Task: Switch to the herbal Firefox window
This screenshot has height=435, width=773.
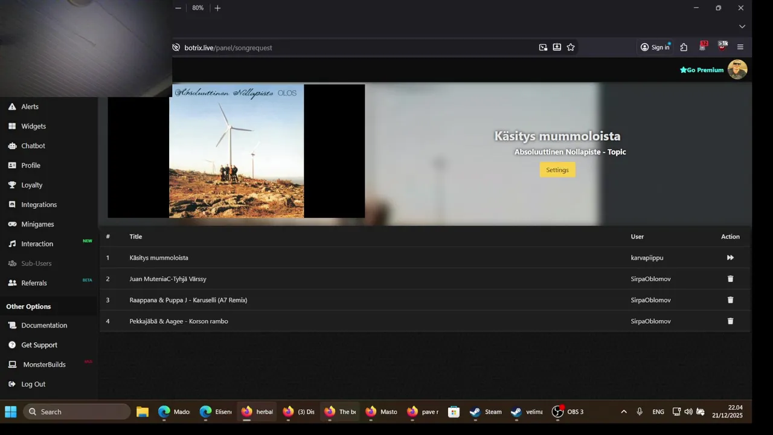Action: [257, 411]
